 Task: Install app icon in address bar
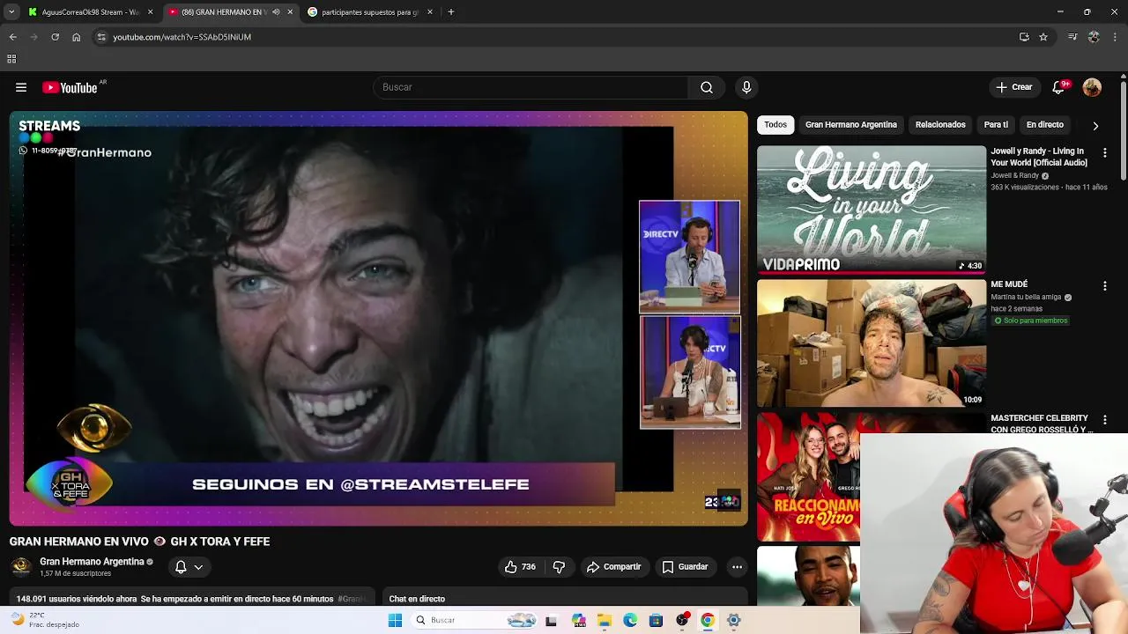(1024, 37)
